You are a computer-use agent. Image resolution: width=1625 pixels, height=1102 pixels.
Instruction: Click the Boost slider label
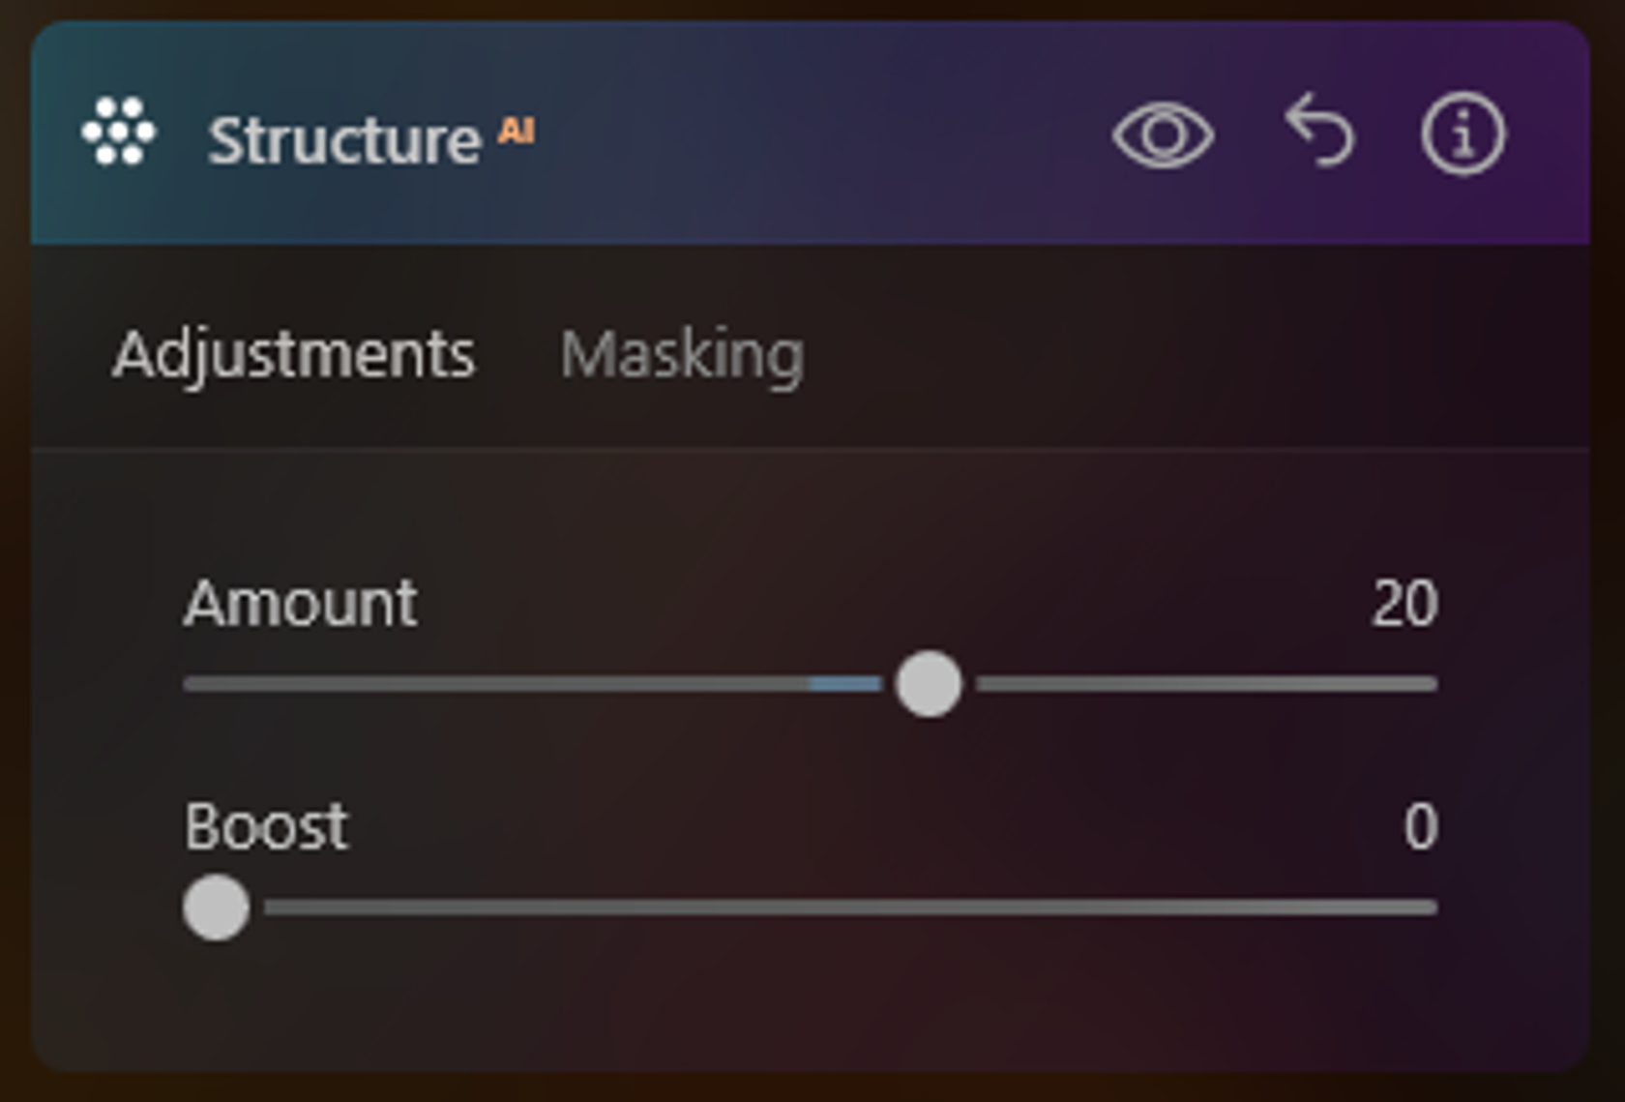click(267, 827)
